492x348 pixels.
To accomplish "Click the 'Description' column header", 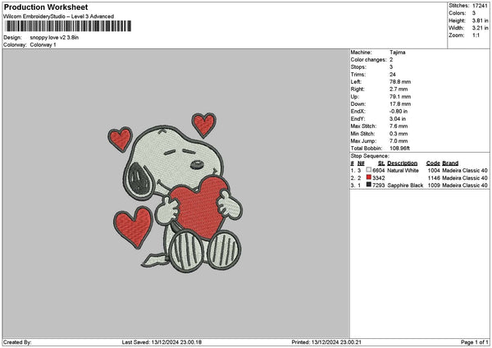I will tap(403, 163).
